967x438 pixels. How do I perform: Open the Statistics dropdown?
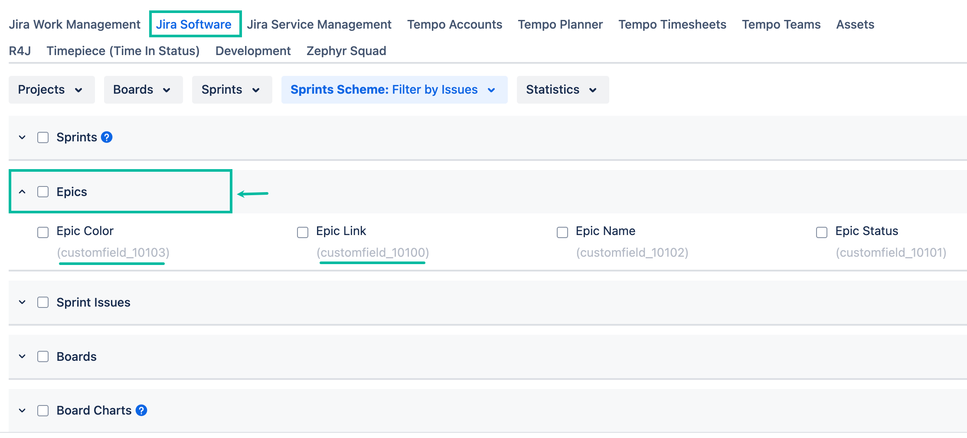pyautogui.click(x=563, y=90)
